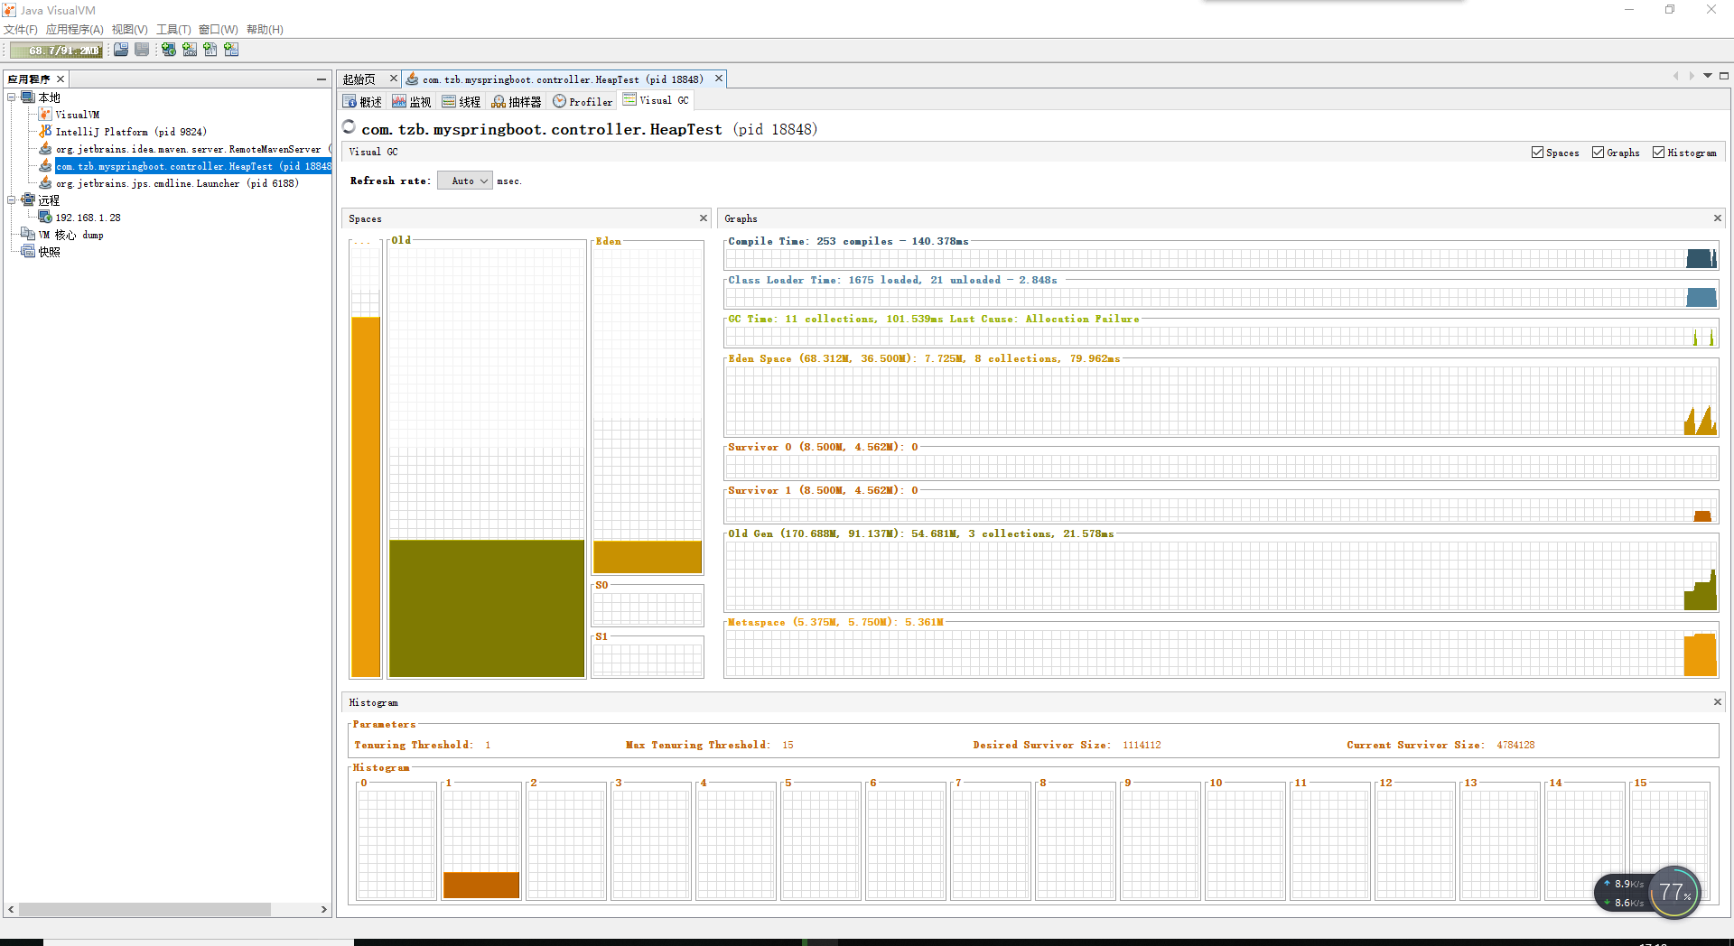Click the Metaspace usage graph
Image resolution: width=1734 pixels, height=946 pixels.
tap(1221, 653)
